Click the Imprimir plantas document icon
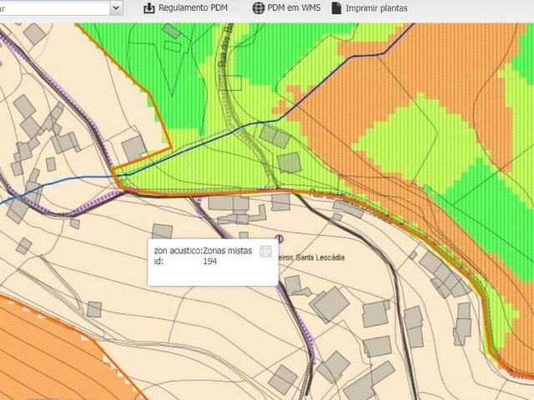Screen dimensions: 534x400 point(336,8)
